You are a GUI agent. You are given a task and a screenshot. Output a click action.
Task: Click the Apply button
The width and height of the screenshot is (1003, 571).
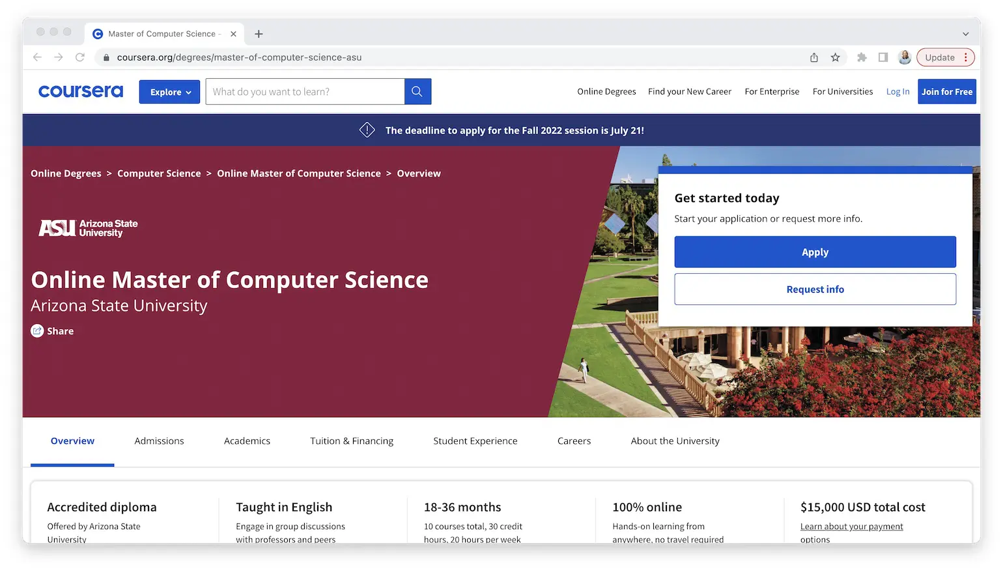point(815,252)
